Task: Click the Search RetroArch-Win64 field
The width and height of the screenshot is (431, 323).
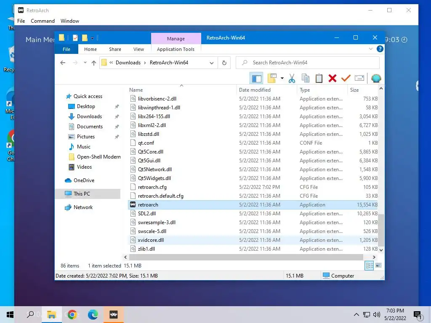Action: coord(308,63)
